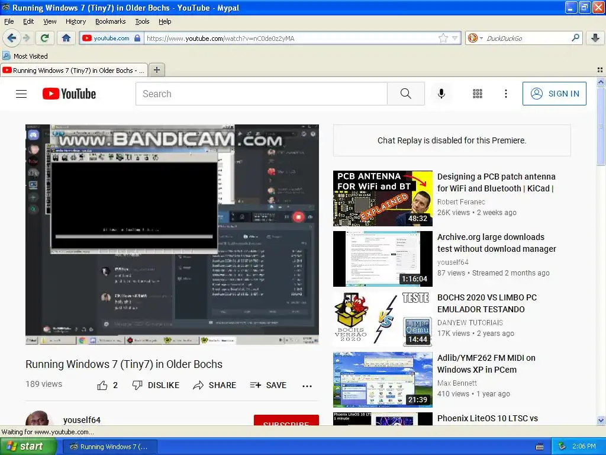Select the Running Windows 7 browser tab

pyautogui.click(x=74, y=70)
